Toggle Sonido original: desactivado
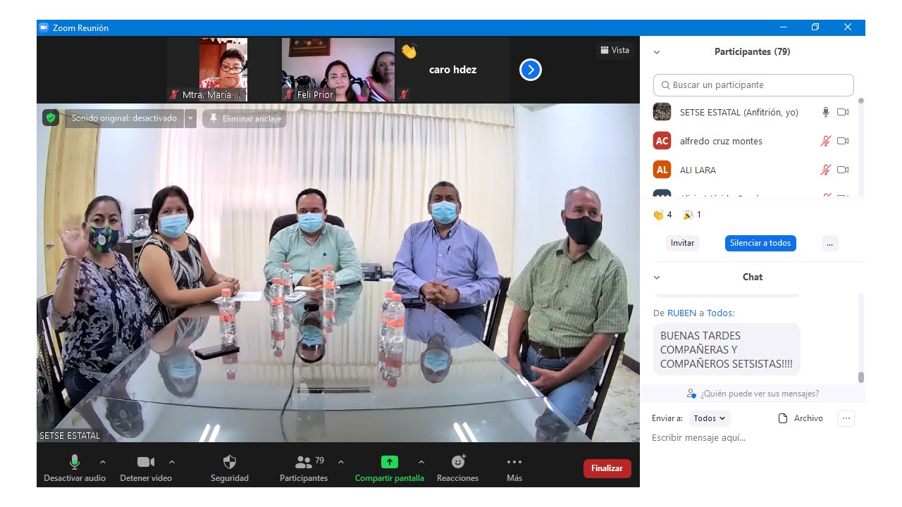The width and height of the screenshot is (902, 507). pos(124,118)
